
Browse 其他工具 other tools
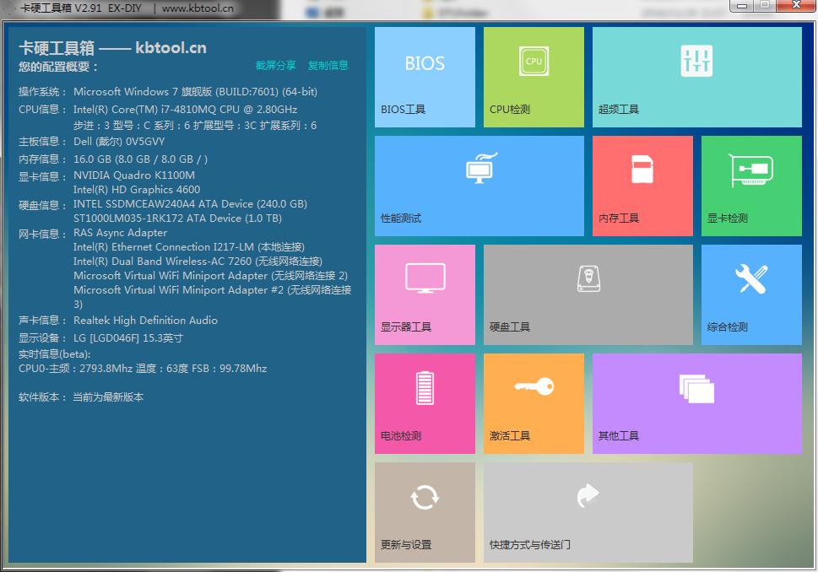[696, 402]
